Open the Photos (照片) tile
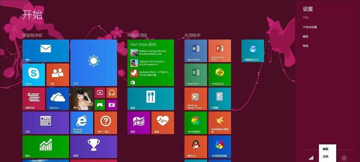 pyautogui.click(x=82, y=99)
